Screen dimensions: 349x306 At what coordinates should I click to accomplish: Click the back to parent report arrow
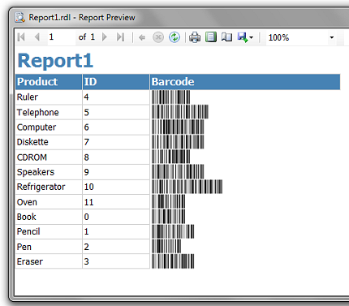142,37
